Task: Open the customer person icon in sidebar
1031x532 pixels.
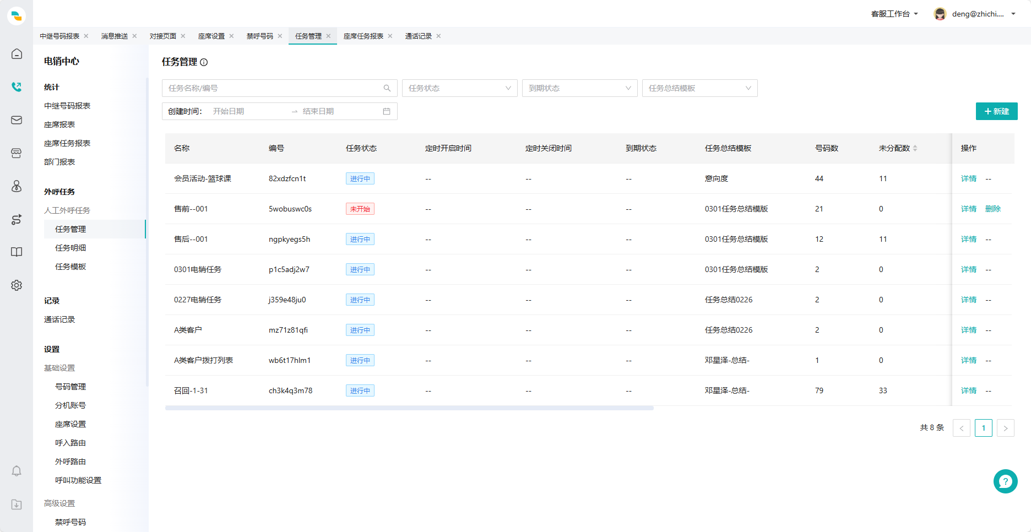Action: [17, 186]
